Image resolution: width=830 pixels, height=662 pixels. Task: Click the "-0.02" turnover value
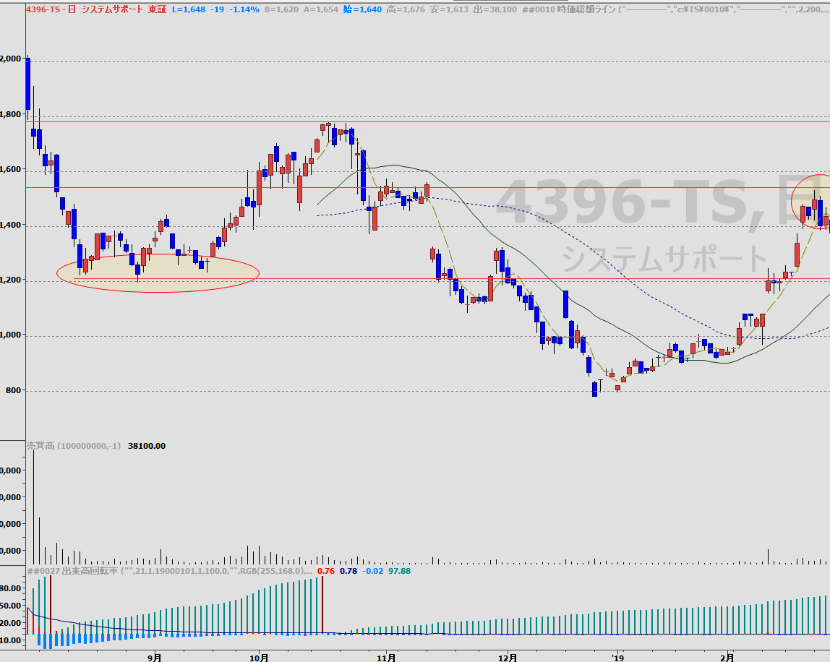[372, 571]
